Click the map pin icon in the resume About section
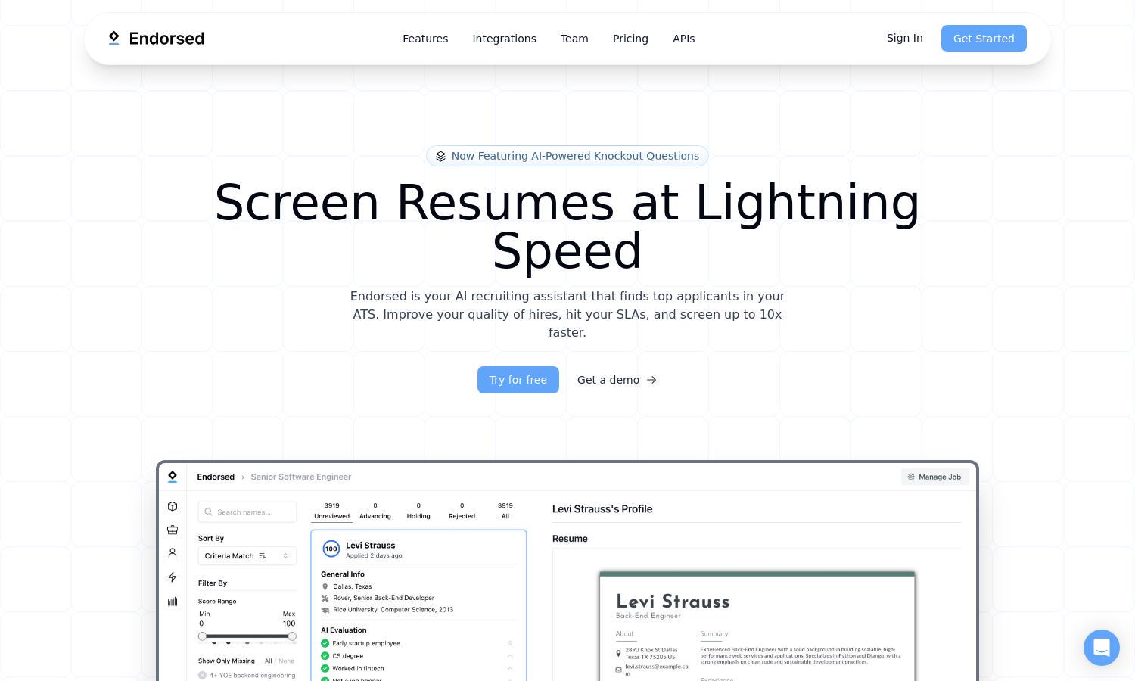Image resolution: width=1135 pixels, height=681 pixels. coord(618,653)
